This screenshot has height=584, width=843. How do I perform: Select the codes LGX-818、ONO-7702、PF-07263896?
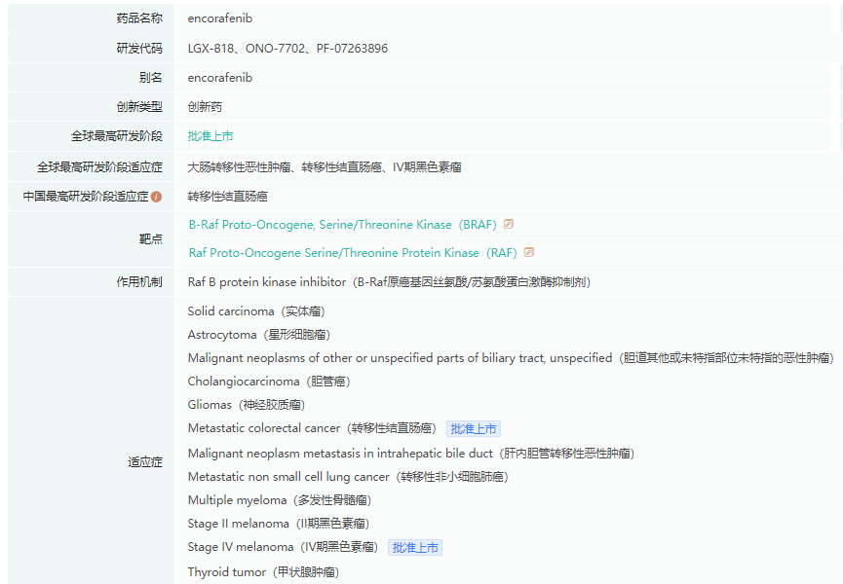coord(287,49)
